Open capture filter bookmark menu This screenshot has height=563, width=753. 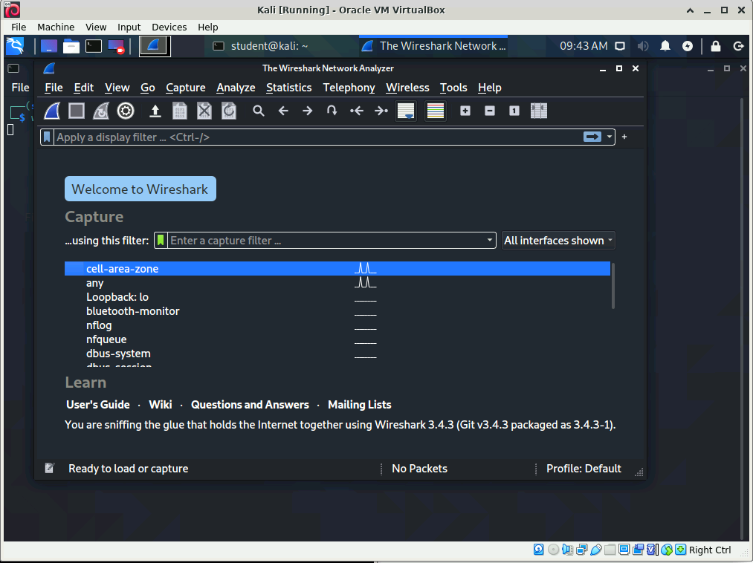(x=161, y=240)
